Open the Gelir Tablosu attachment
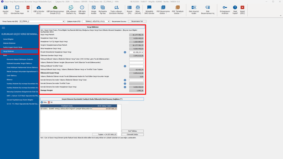Screen dimensions: 283x159 pyautogui.click(x=12, y=76)
